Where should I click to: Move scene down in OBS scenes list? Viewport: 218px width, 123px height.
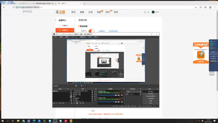click(63, 103)
